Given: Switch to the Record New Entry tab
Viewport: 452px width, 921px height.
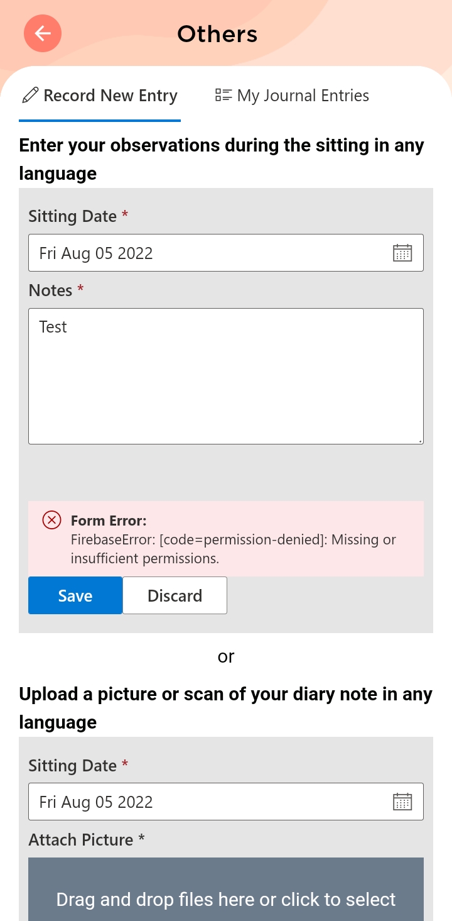Looking at the screenshot, I should coord(100,96).
